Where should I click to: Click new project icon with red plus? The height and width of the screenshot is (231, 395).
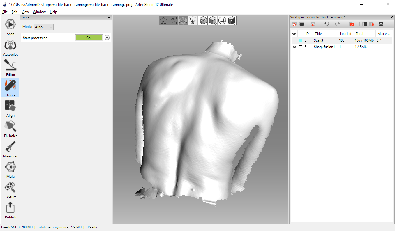pyautogui.click(x=294, y=24)
